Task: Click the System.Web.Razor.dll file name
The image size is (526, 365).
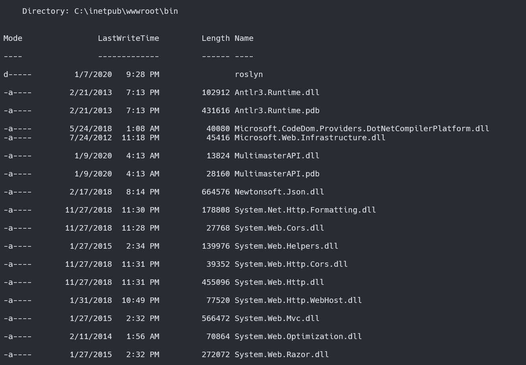Action: point(281,354)
